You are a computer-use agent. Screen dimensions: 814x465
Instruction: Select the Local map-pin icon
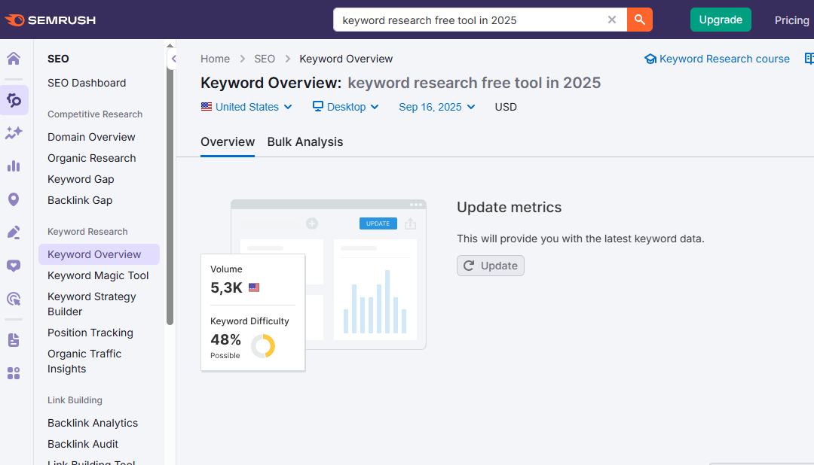(x=14, y=199)
